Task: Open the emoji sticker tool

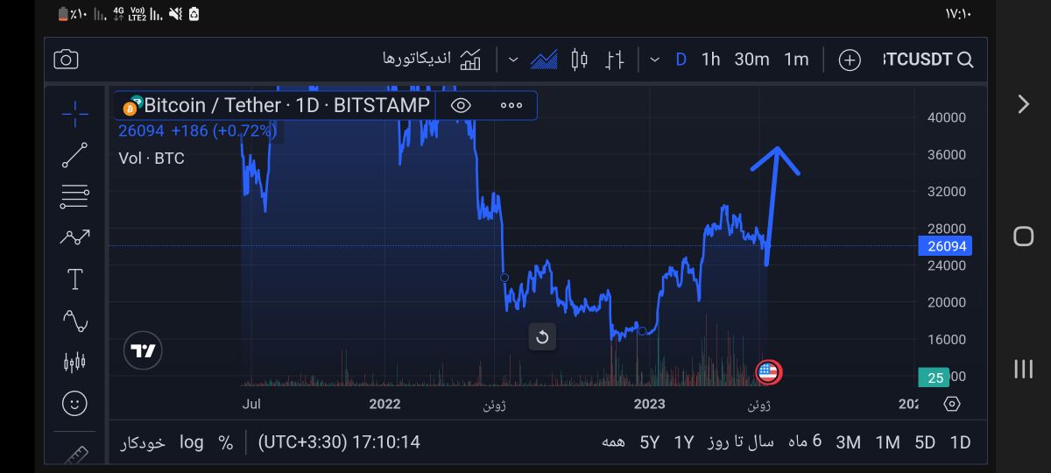Action: pyautogui.click(x=74, y=404)
